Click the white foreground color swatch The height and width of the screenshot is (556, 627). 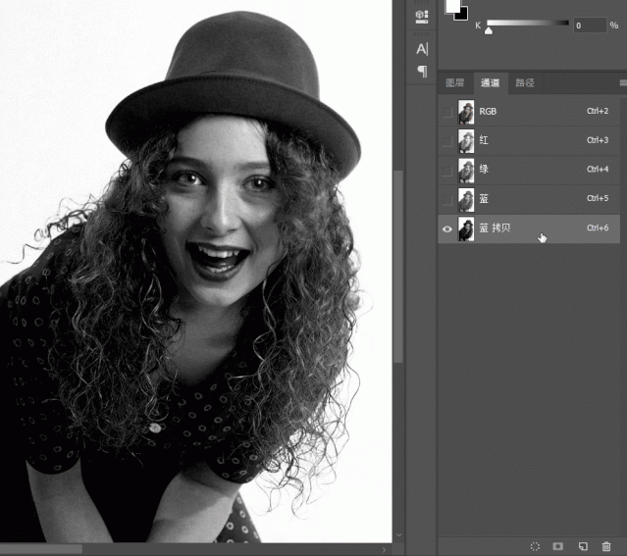click(452, 5)
